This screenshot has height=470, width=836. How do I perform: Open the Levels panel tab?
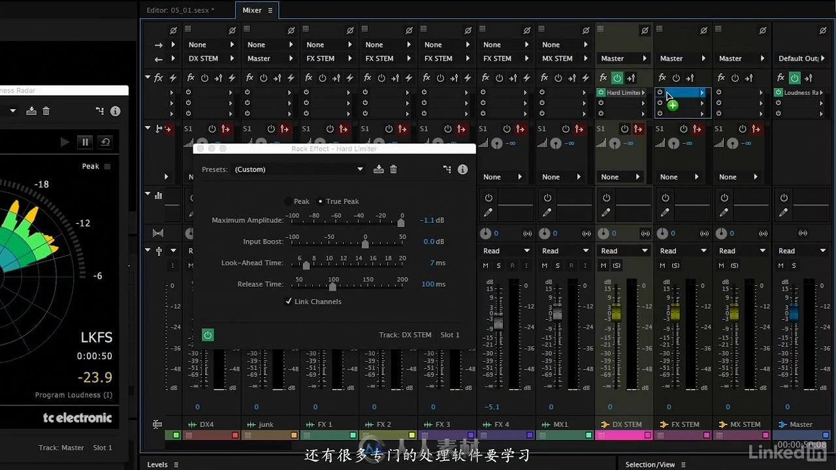point(157,465)
